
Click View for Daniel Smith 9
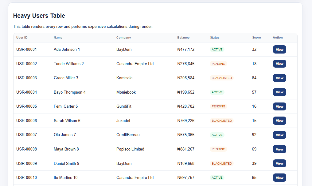pos(279,163)
